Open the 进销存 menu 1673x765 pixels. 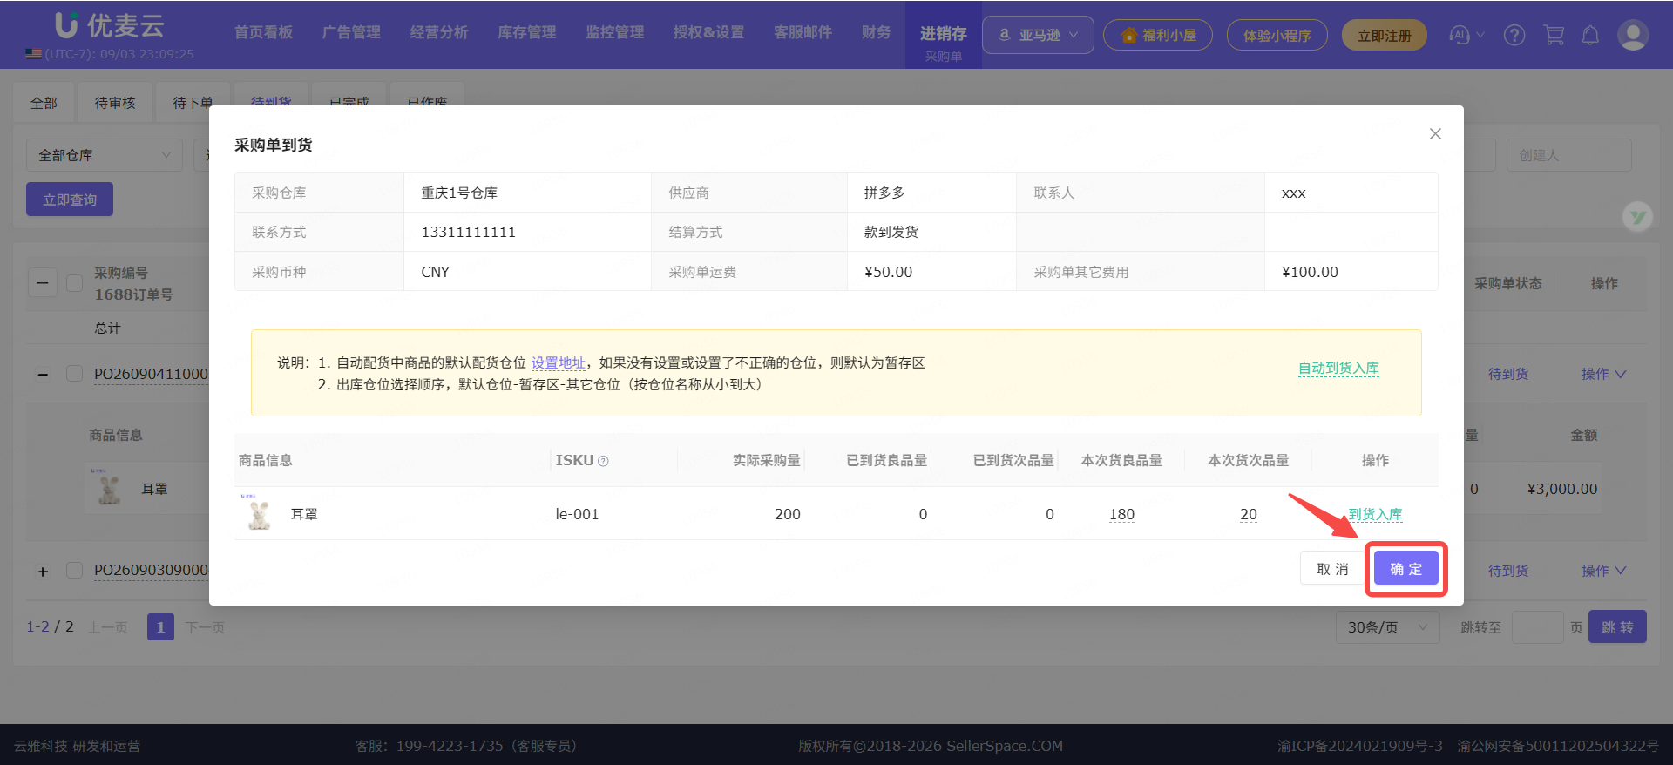(x=944, y=34)
